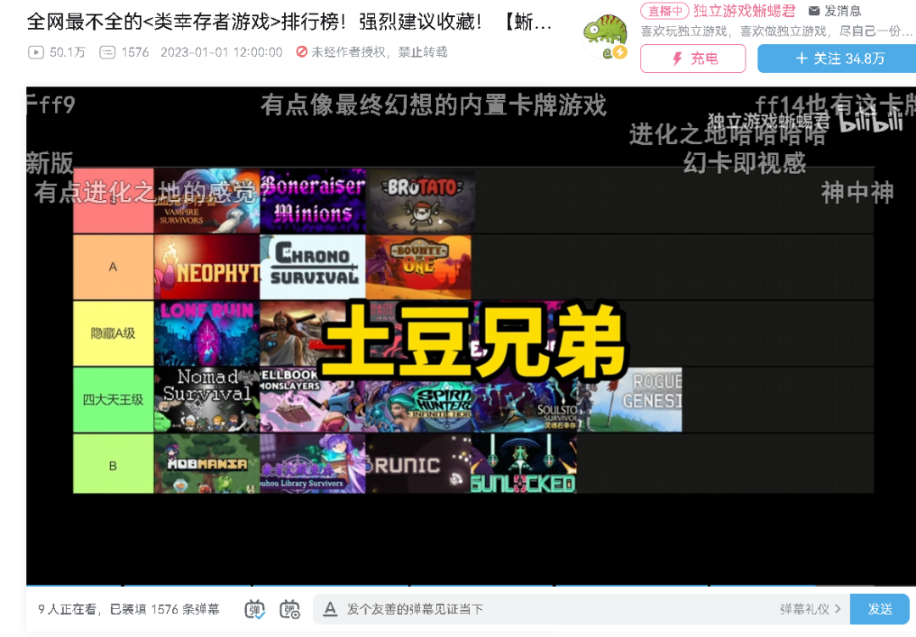Click the envelope icon for 发消息
916x637 pixels.
(813, 10)
